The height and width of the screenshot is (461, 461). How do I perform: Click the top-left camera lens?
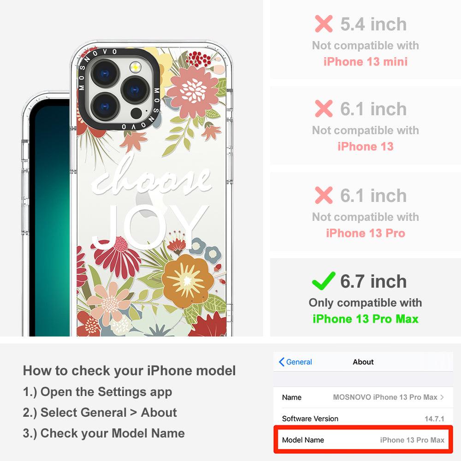[105, 73]
